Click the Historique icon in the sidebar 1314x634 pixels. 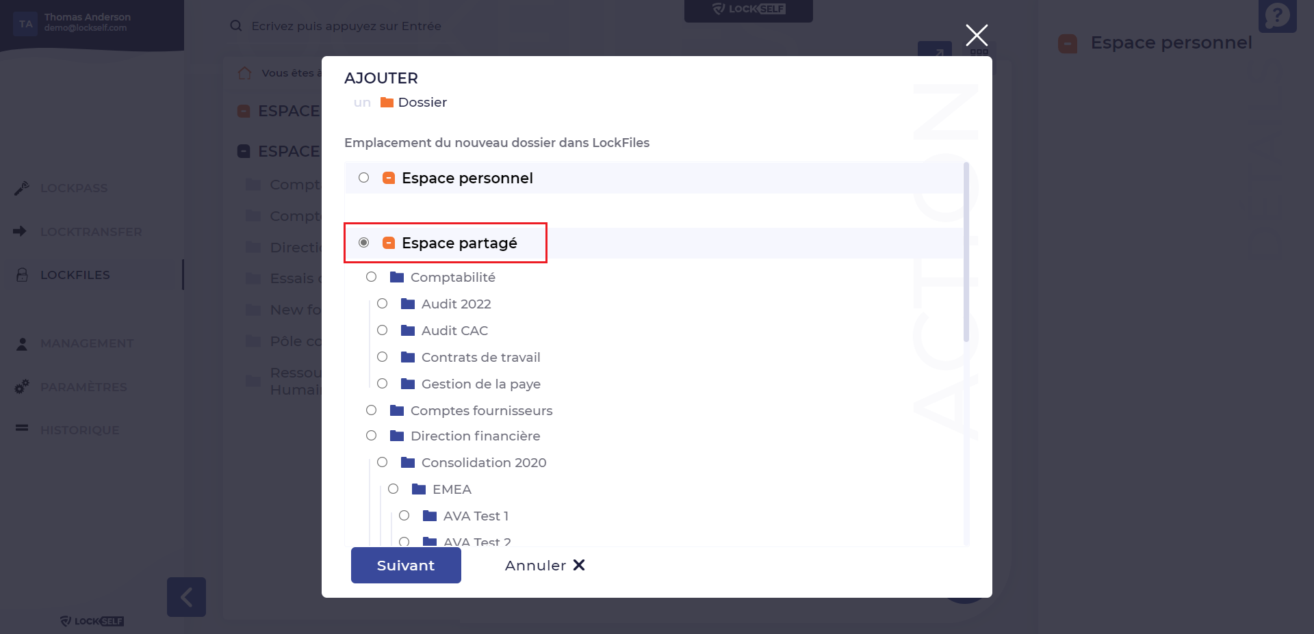coord(22,428)
